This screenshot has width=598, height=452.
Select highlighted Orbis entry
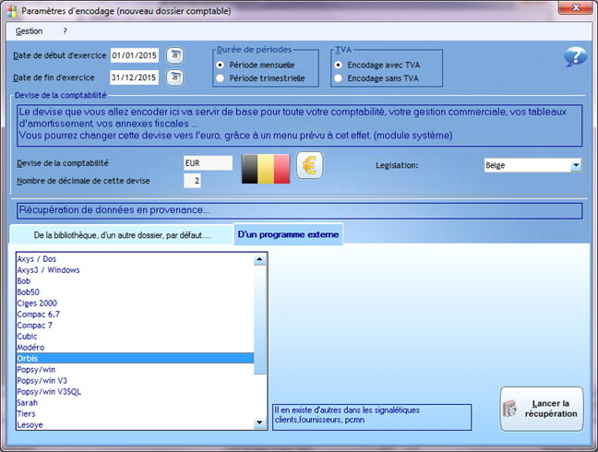point(136,358)
